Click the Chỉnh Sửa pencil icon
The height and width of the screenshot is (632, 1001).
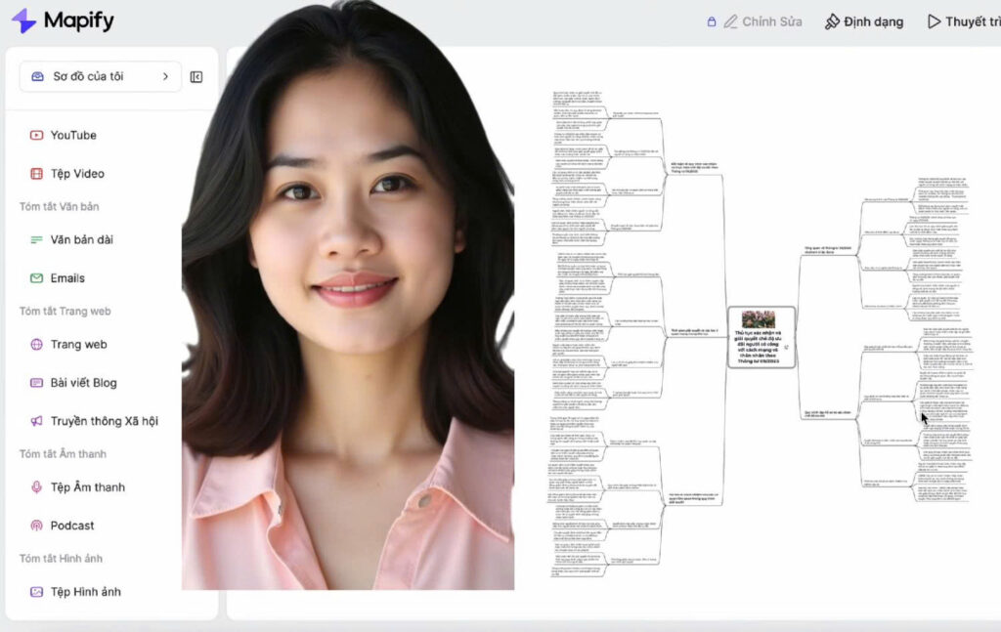coord(730,21)
